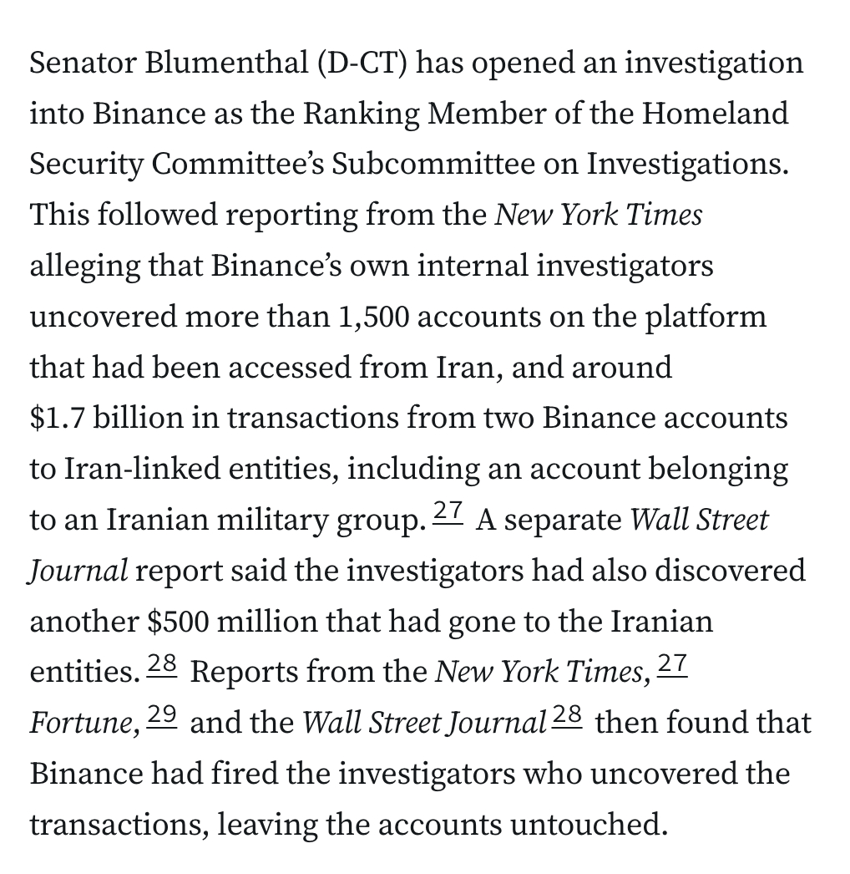Click the word "Senator" at paragraph start
The width and height of the screenshot is (850, 874).
[x=81, y=64]
